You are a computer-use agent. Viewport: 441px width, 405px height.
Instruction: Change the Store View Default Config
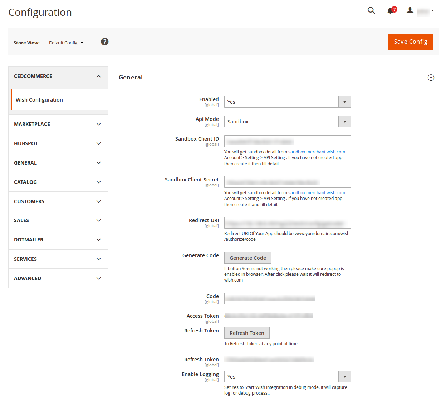67,43
